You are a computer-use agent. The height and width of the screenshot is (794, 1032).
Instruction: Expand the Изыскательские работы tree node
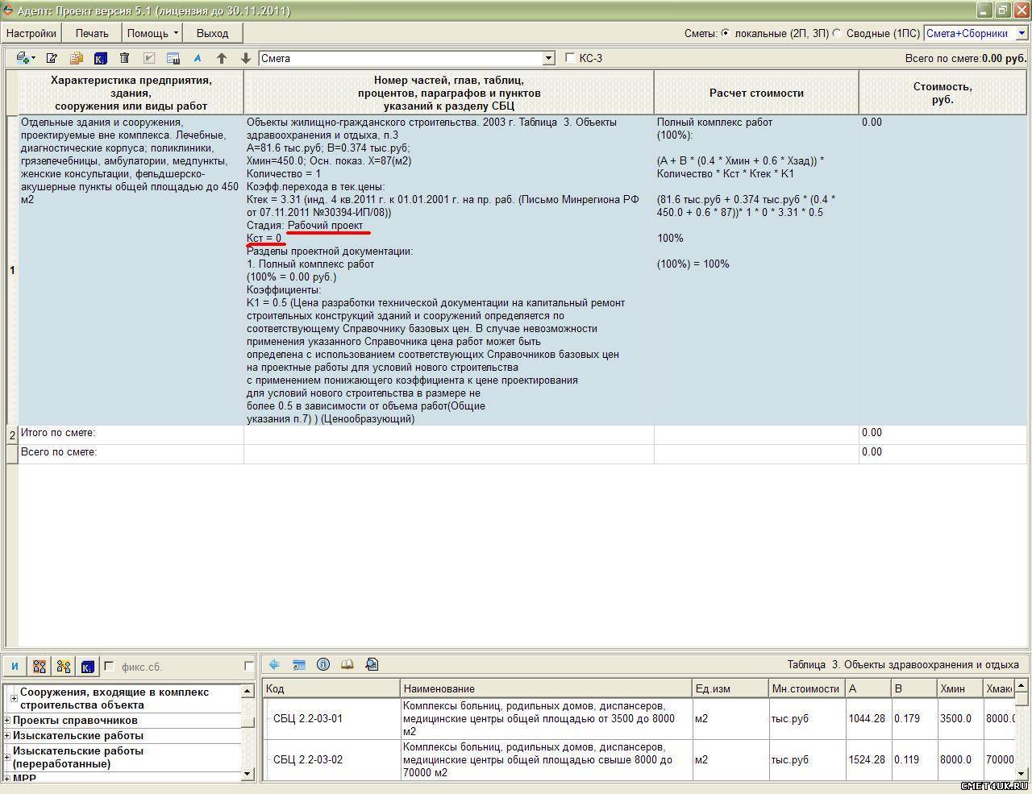tap(7, 735)
